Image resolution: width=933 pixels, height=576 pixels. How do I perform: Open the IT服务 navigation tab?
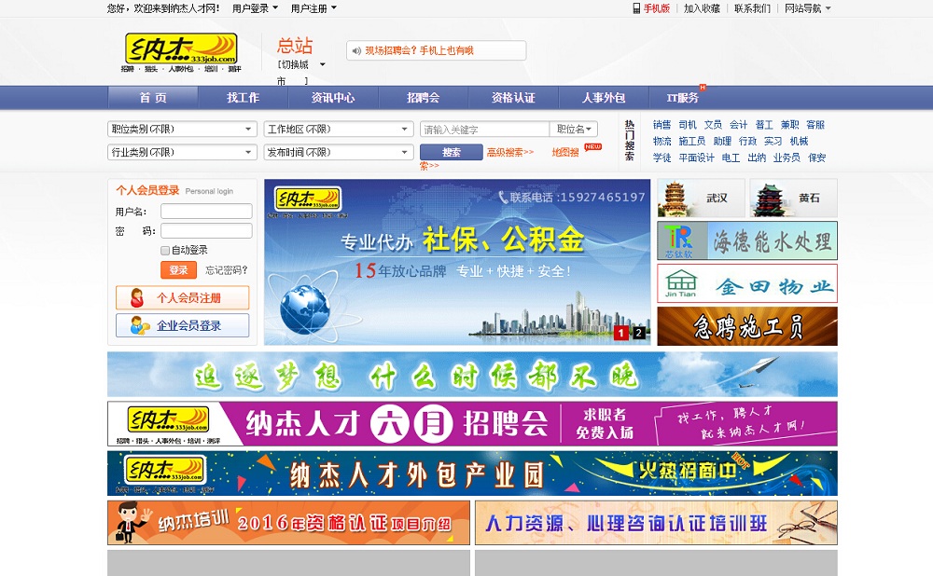click(x=683, y=98)
